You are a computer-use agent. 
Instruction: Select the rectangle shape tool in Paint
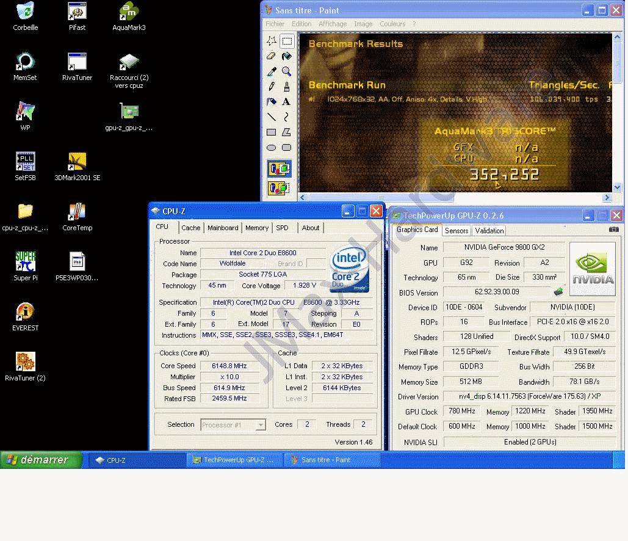click(x=272, y=133)
